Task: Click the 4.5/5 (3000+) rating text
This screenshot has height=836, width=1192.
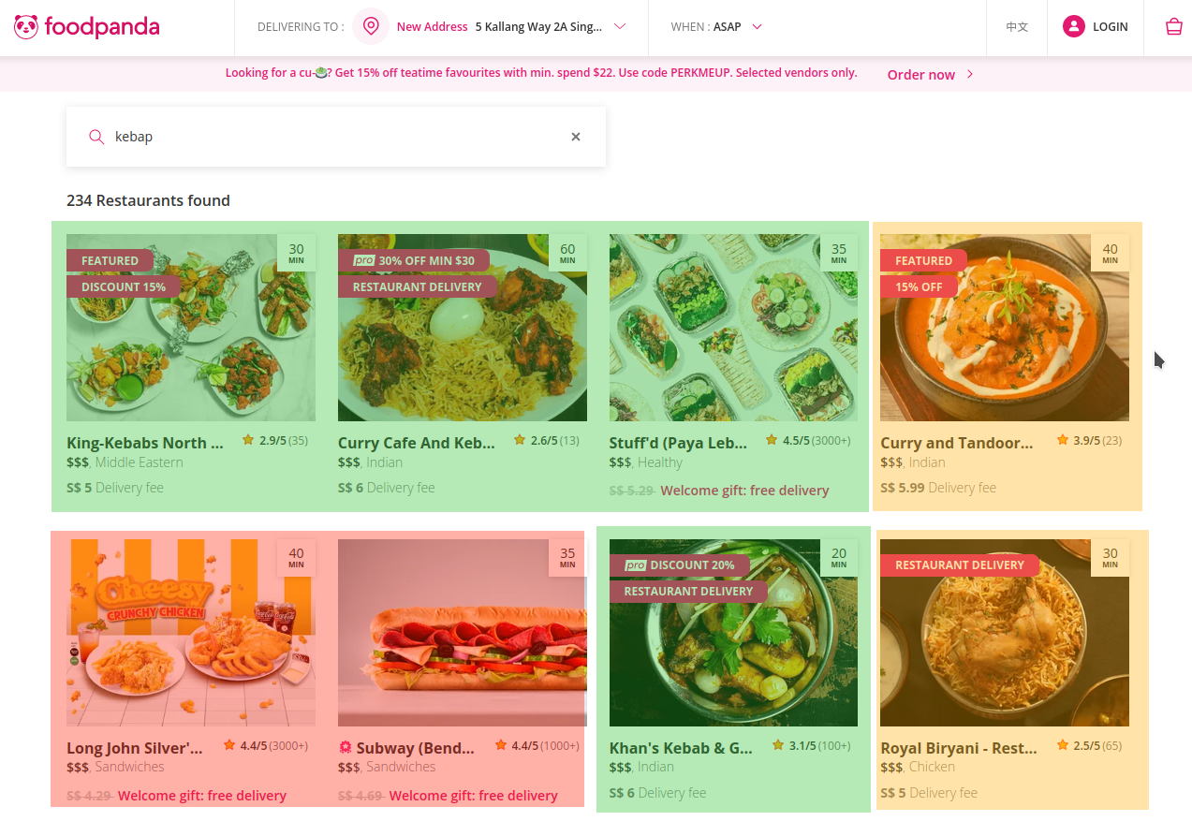Action: [817, 440]
